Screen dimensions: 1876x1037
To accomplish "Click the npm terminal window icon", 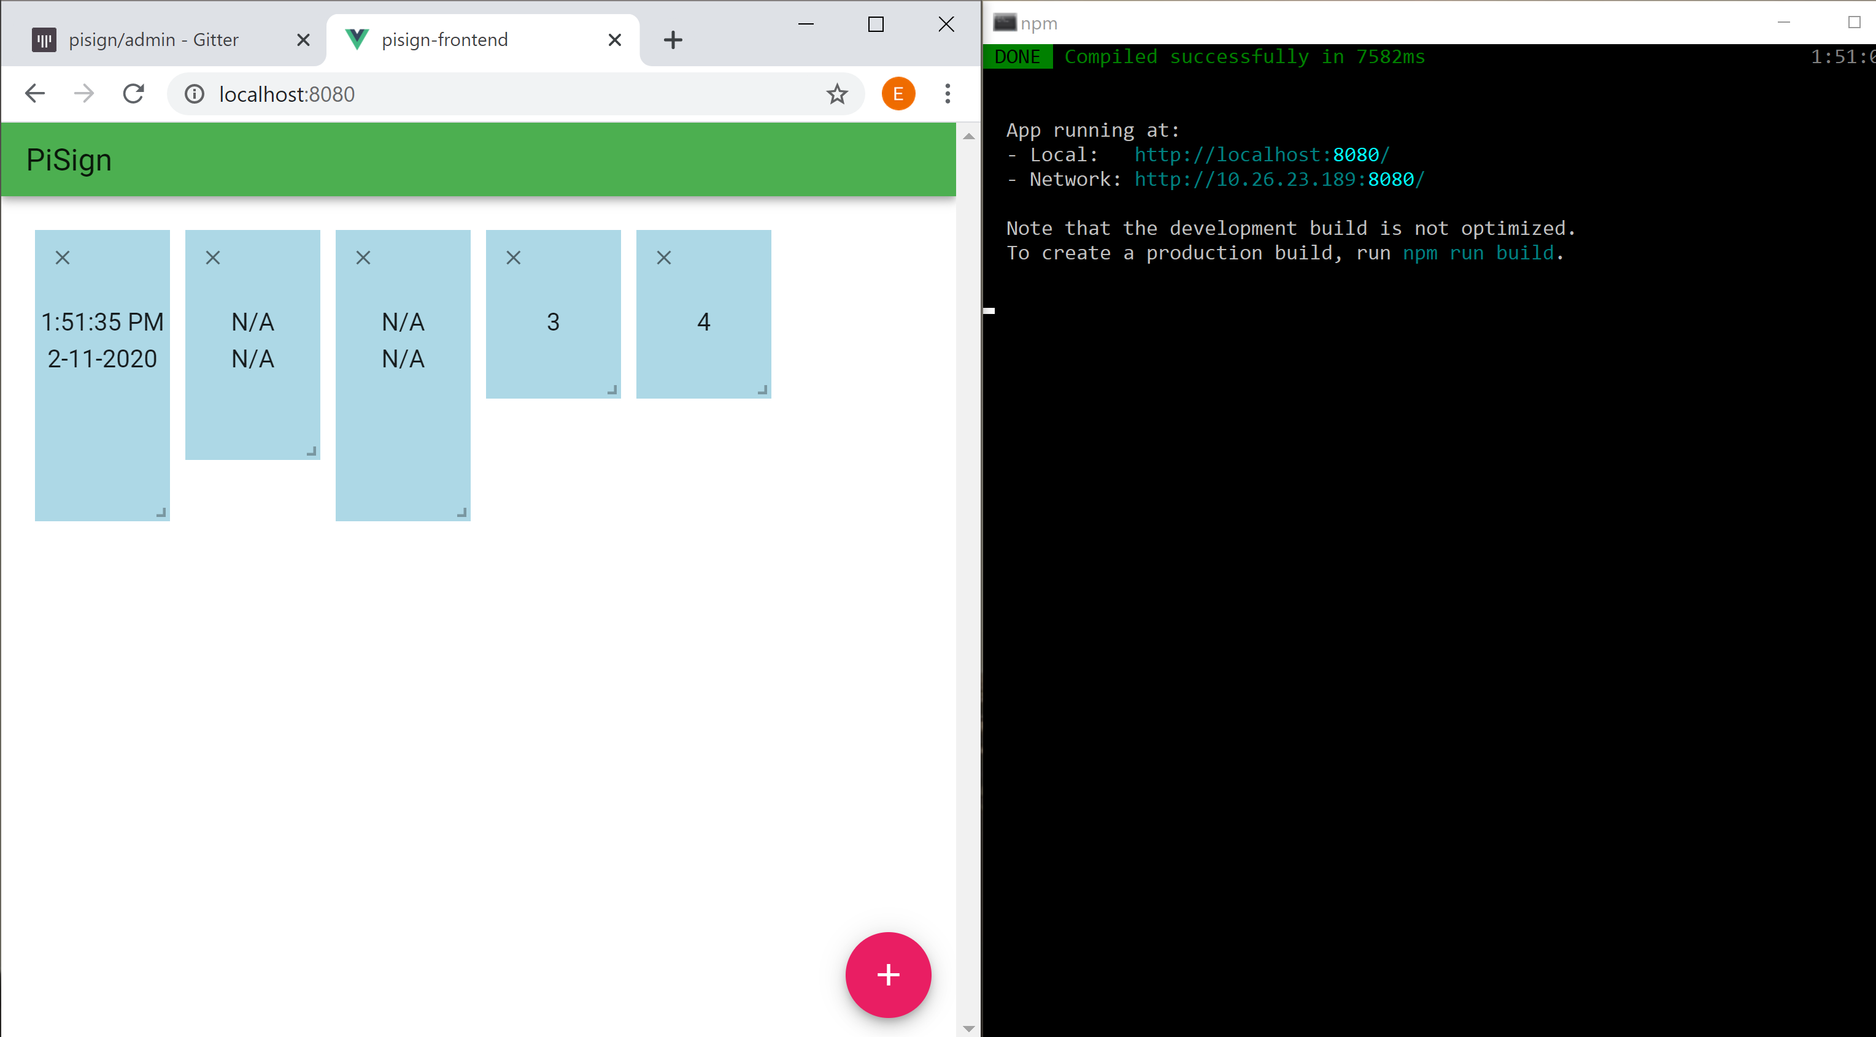I will point(1005,23).
